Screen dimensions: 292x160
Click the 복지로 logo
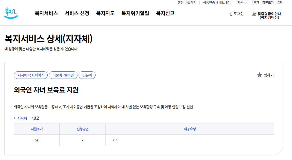11,13
